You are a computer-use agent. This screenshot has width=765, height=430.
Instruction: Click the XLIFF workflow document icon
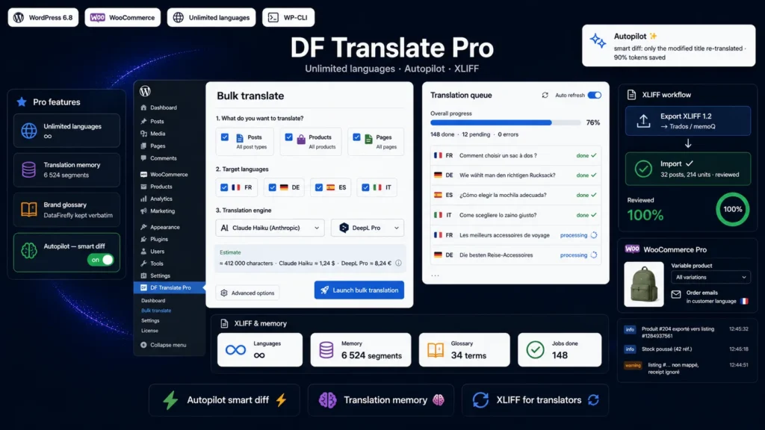click(631, 95)
